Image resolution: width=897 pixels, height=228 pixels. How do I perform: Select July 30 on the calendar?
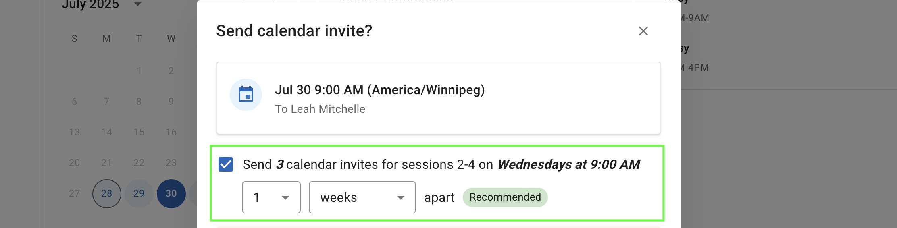coord(171,193)
